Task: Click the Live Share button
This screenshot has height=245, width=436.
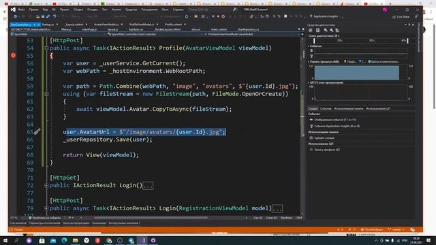Action: (x=401, y=16)
